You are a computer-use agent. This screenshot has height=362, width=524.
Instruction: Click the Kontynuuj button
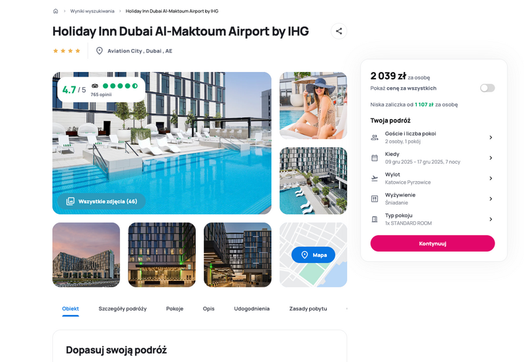pyautogui.click(x=432, y=244)
